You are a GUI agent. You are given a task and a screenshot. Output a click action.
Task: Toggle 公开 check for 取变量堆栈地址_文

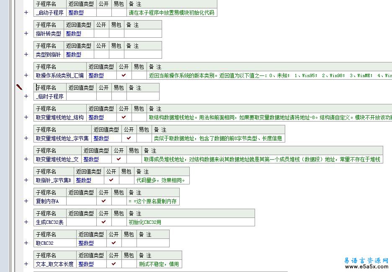[119, 159]
